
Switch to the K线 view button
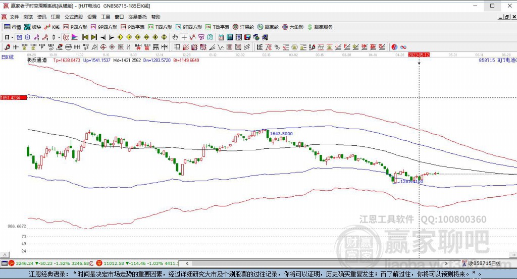(x=52, y=27)
